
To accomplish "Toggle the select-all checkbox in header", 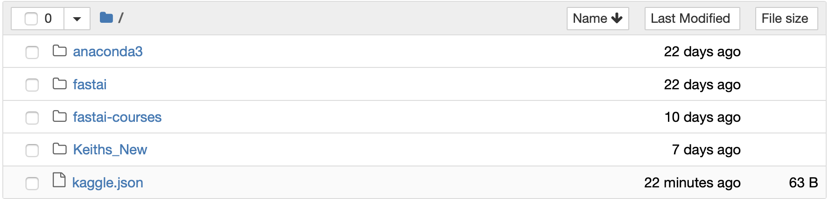I will click(31, 19).
